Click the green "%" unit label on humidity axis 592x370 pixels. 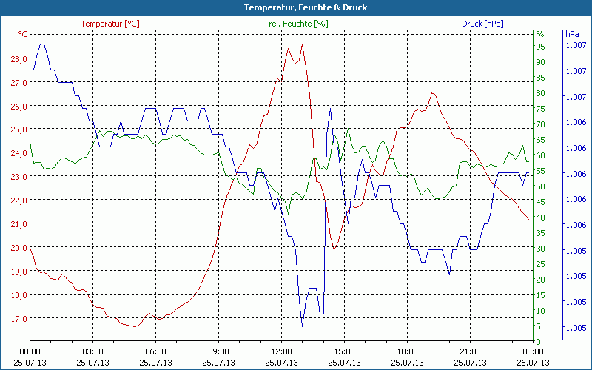(540, 34)
